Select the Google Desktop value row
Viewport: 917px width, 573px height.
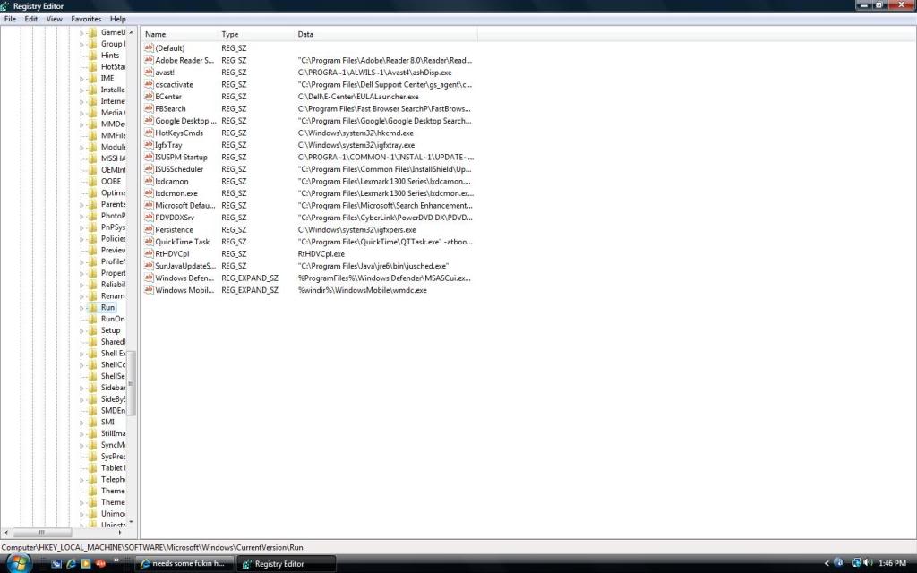click(x=308, y=121)
